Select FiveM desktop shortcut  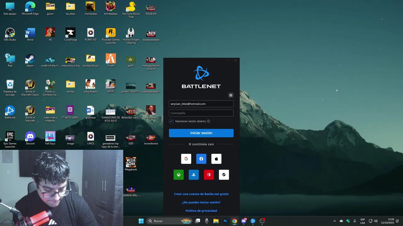pyautogui.click(x=111, y=61)
